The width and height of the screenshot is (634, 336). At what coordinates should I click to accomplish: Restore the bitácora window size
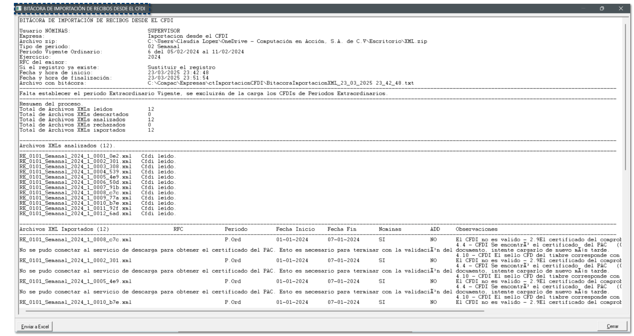[x=601, y=8]
